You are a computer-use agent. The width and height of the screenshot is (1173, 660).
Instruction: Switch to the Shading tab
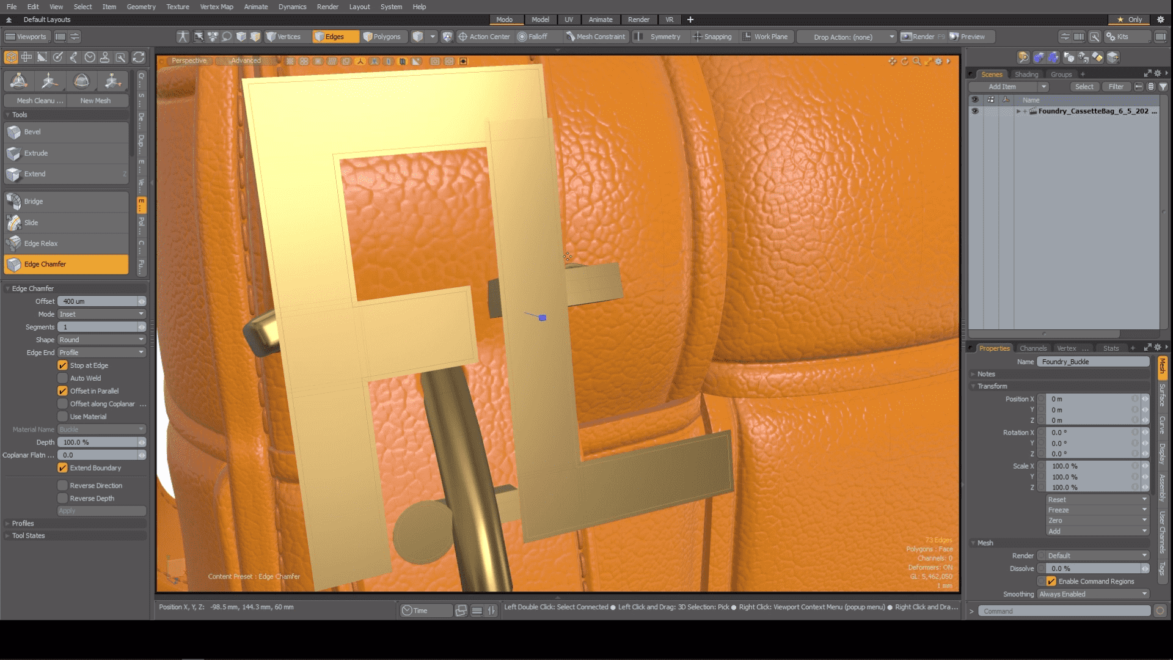[x=1026, y=75]
